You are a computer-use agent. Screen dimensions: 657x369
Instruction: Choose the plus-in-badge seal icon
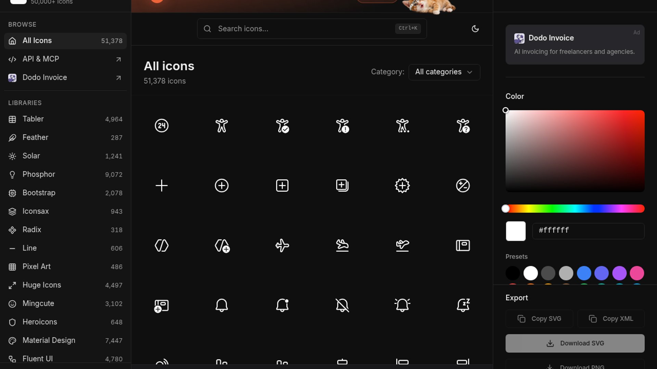point(402,186)
